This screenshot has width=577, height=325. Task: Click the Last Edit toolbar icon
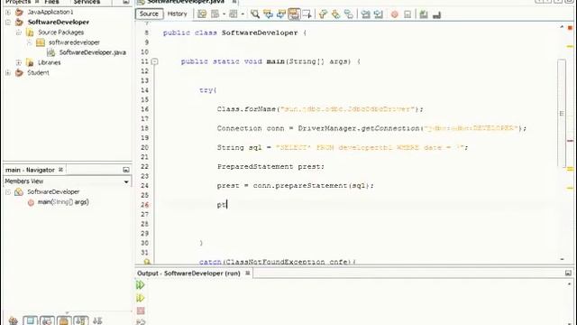(202, 14)
